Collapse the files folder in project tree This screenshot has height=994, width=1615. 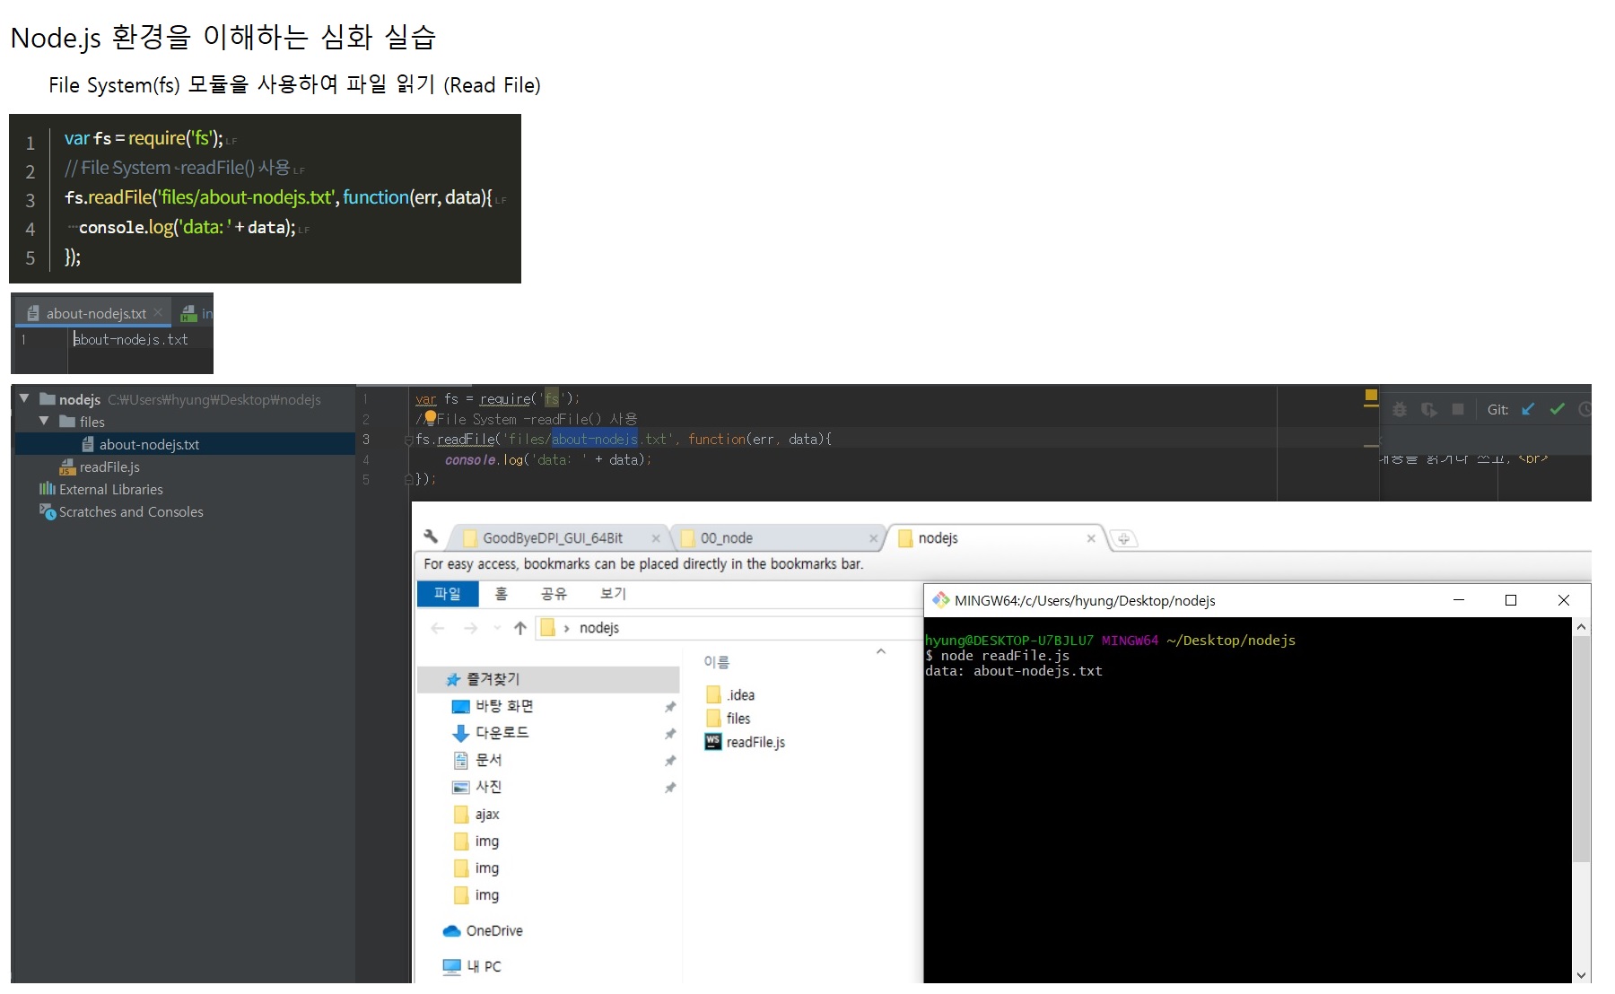coord(44,422)
